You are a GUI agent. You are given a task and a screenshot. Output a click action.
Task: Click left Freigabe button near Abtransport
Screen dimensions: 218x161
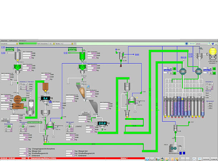[32, 126]
